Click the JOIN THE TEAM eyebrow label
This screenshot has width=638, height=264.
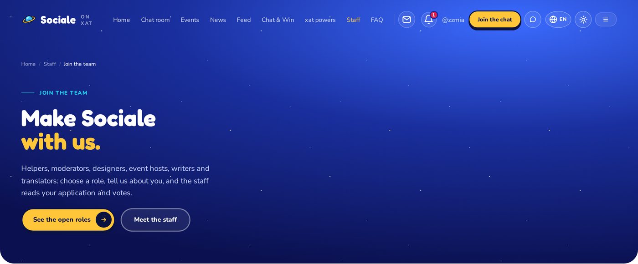(63, 93)
